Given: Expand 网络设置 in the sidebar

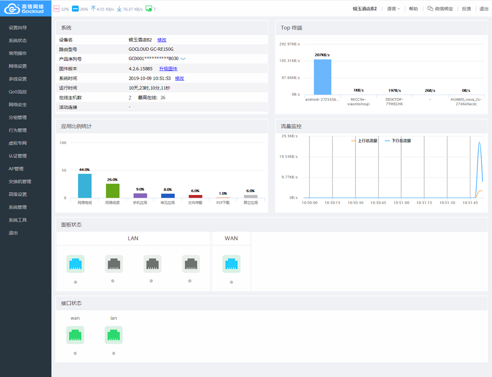Looking at the screenshot, I should click(18, 66).
